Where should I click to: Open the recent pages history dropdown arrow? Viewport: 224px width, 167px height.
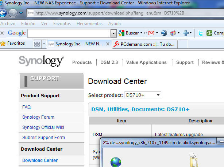tap(21, 13)
